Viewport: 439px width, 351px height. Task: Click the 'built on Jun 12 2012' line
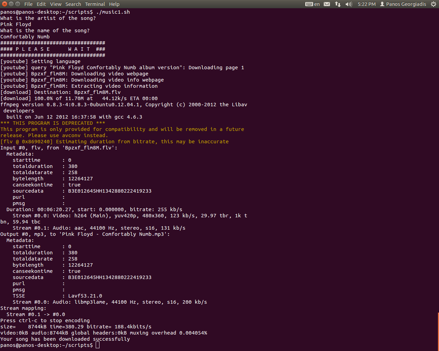[74, 117]
